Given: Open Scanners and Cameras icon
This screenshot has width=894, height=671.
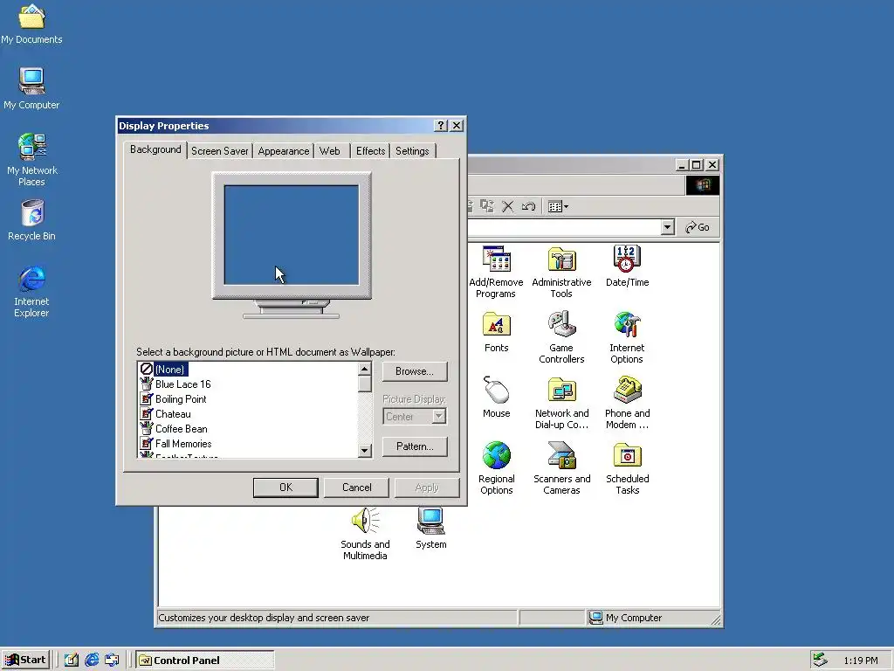Looking at the screenshot, I should click(x=561, y=456).
